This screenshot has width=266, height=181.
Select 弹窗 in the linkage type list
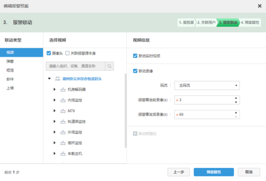coord(10,62)
